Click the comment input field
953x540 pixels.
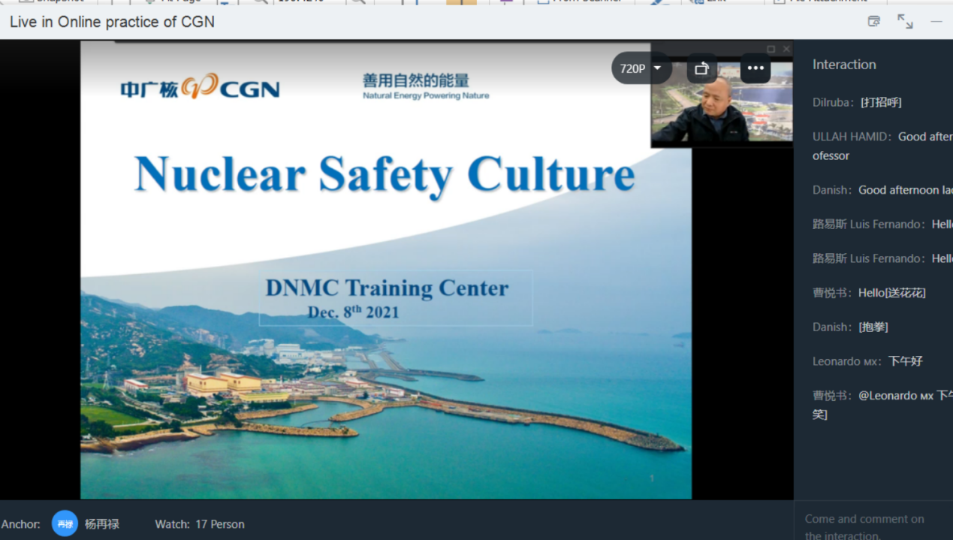871,526
